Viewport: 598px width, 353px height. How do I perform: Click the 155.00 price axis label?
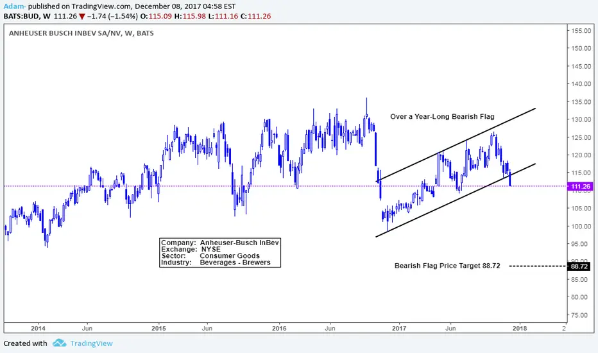(581, 31)
